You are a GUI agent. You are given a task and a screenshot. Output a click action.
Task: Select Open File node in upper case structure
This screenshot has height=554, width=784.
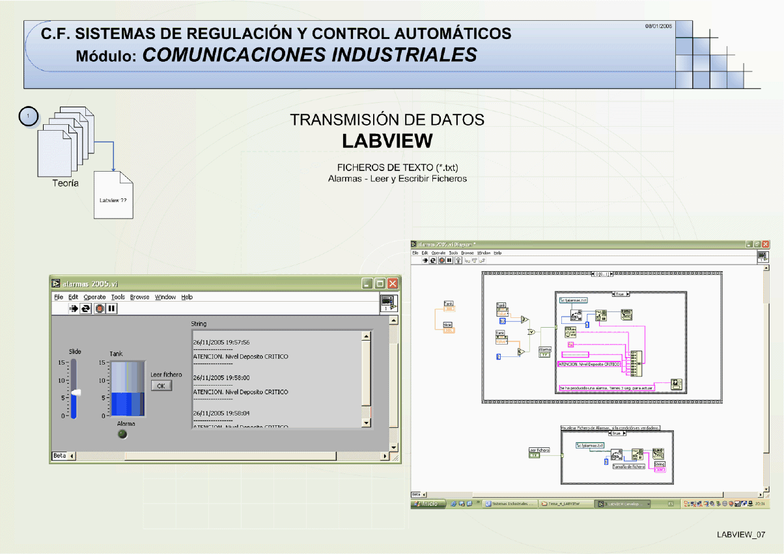pos(576,315)
